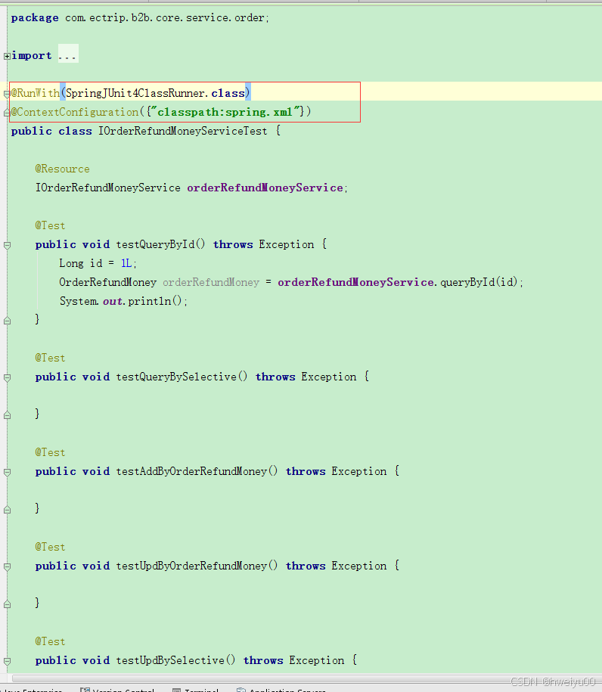This screenshot has width=602, height=692.
Task: Click closing fold marker of testQueryById
Action: (x=7, y=321)
